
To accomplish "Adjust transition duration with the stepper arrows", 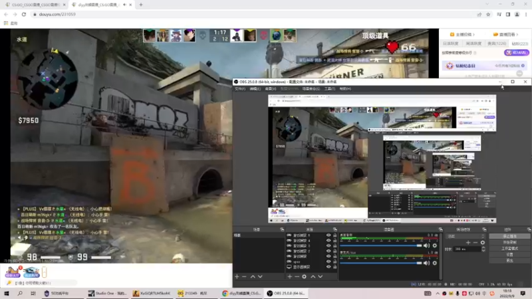I will coord(483,249).
